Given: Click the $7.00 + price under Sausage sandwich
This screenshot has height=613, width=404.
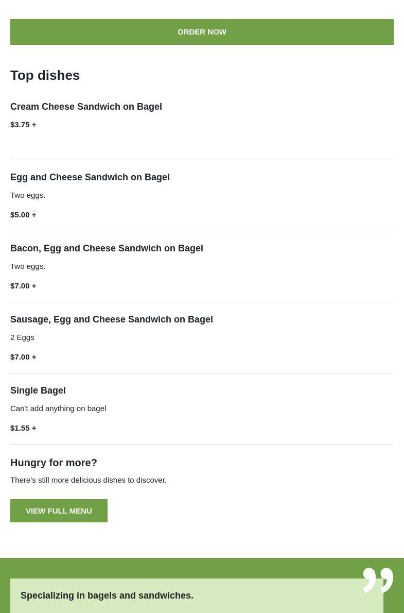Looking at the screenshot, I should pyautogui.click(x=23, y=357).
